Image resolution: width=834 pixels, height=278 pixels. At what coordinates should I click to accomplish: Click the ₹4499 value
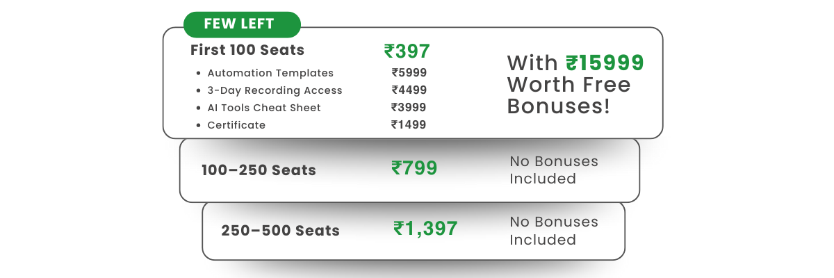point(409,90)
